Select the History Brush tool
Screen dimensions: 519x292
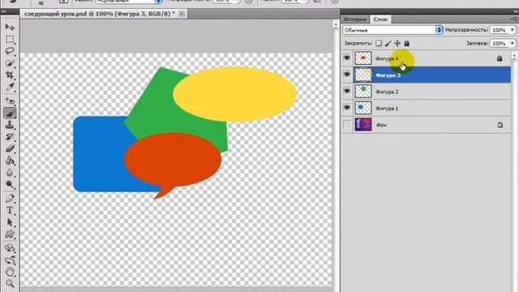click(10, 137)
